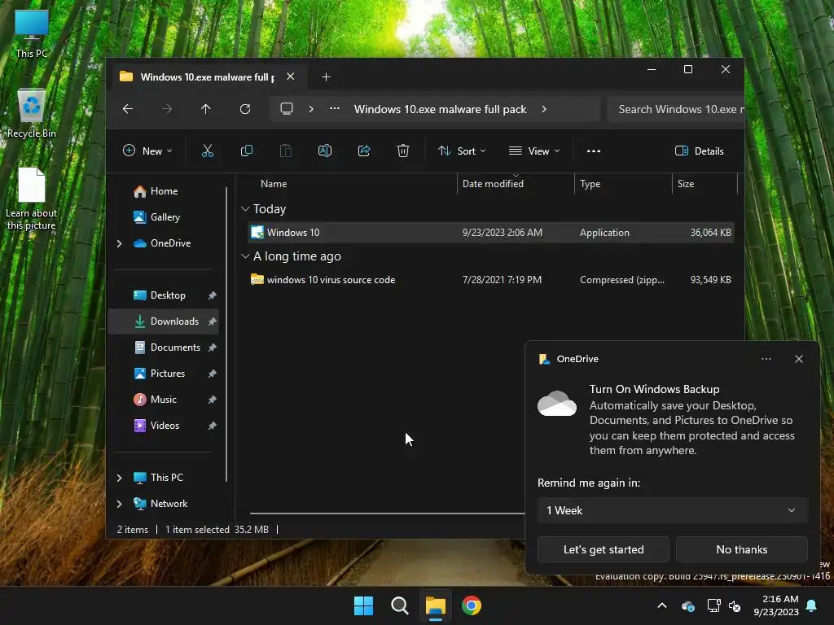This screenshot has height=625, width=834.
Task: Collapse the A long time ago group
Action: click(245, 256)
